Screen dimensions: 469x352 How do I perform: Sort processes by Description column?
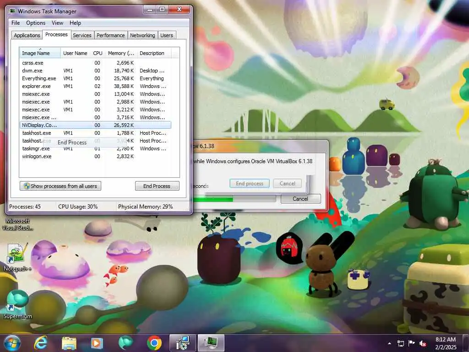[x=154, y=53]
